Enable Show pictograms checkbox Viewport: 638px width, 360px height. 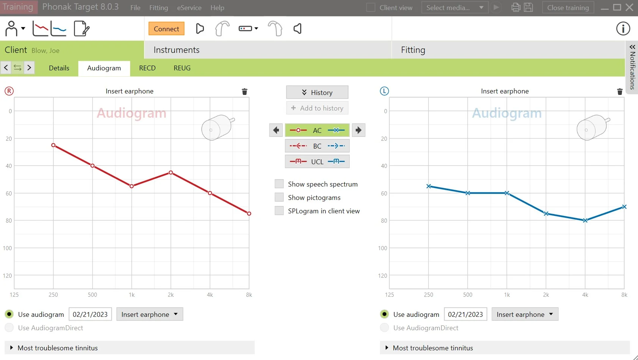(x=279, y=197)
